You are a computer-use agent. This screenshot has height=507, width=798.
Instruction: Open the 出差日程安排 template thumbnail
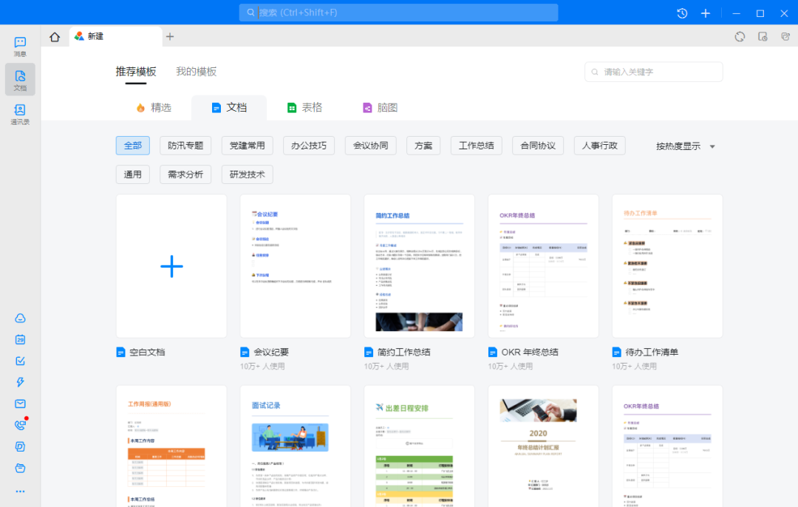pos(420,446)
